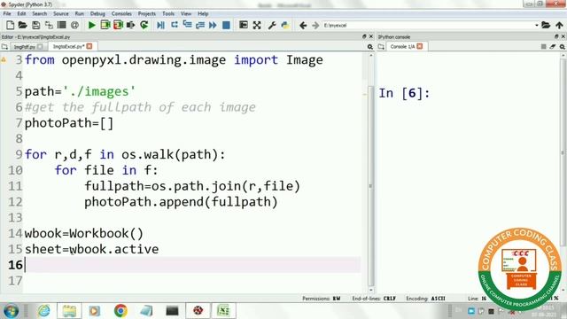
Task: Run the selection or current line
Action: click(130, 25)
